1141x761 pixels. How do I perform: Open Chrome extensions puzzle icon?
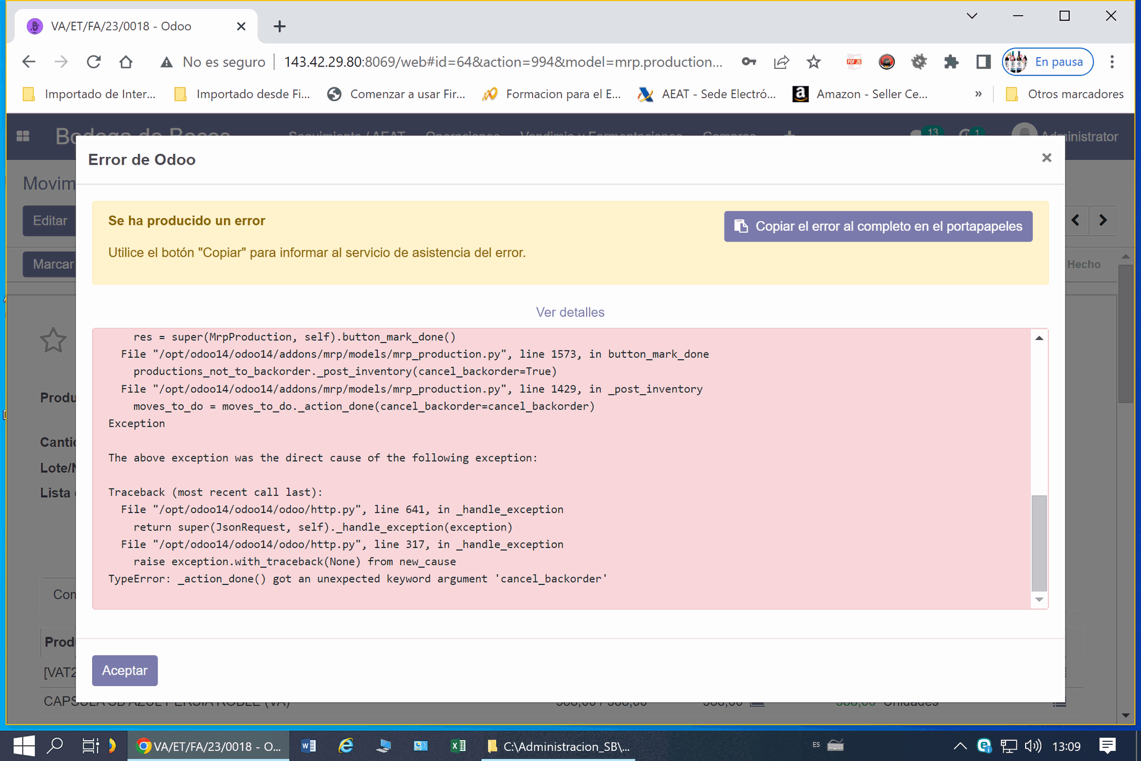pos(951,62)
